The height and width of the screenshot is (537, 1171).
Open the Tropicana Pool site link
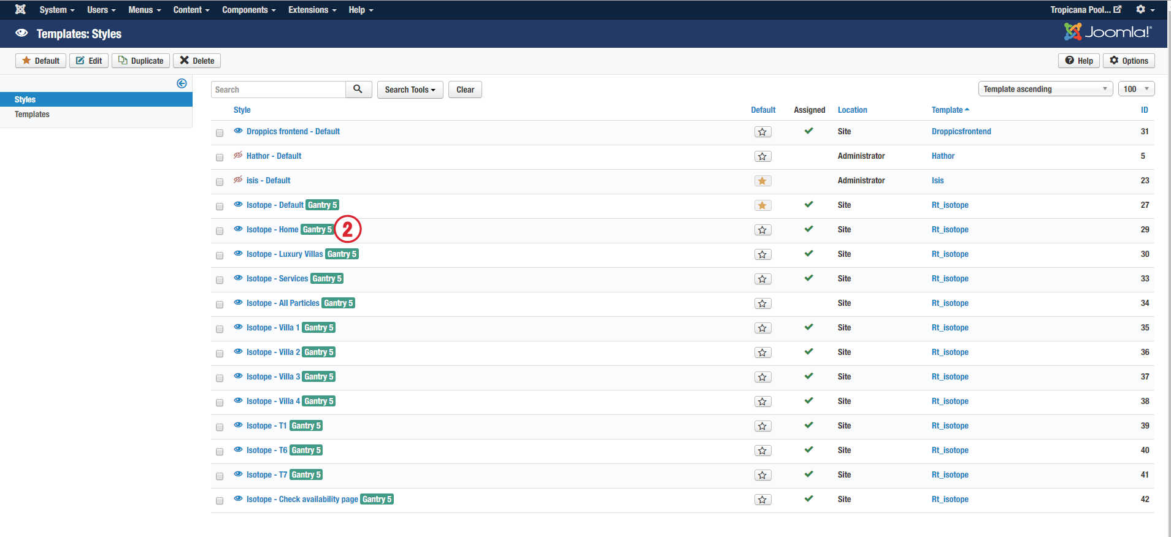coord(1086,10)
